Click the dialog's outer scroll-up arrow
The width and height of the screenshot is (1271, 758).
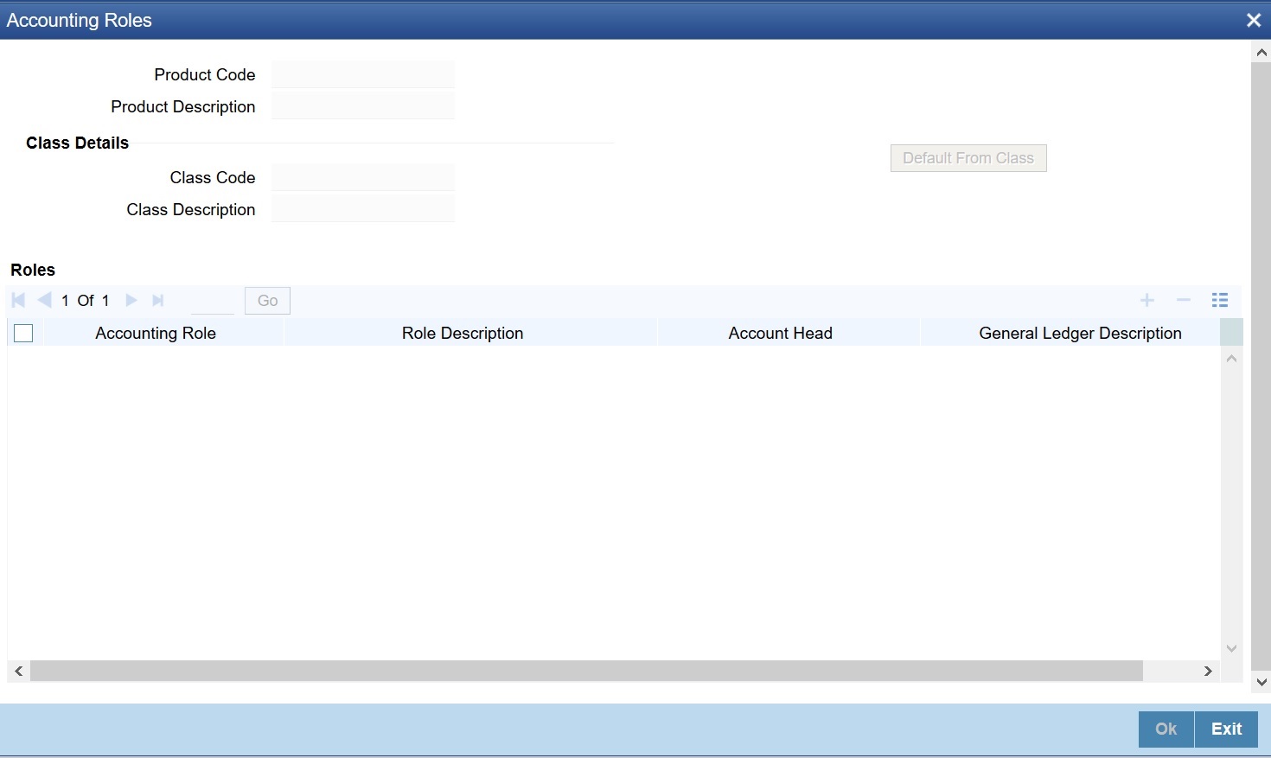click(1261, 53)
